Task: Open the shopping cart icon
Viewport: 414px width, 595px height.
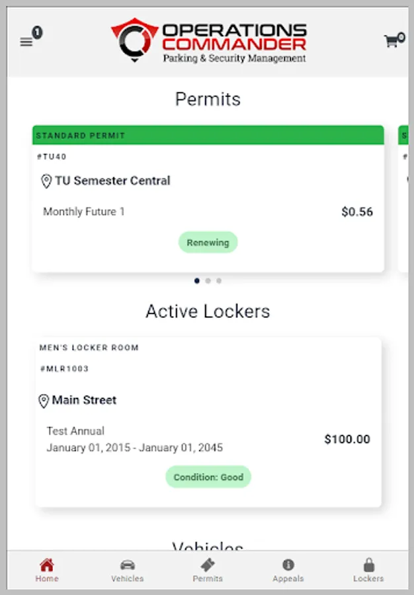Action: coord(391,42)
